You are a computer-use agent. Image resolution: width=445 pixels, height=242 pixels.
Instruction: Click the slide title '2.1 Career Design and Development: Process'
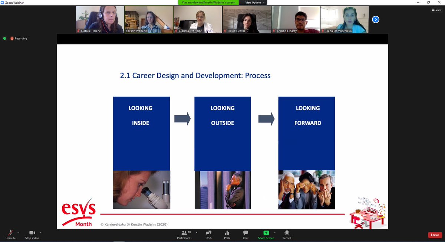click(x=195, y=76)
